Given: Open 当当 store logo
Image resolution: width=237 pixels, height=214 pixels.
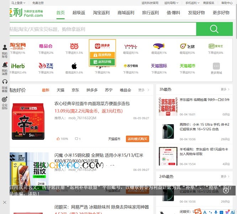Looking at the screenshot, I should click(74, 46).
